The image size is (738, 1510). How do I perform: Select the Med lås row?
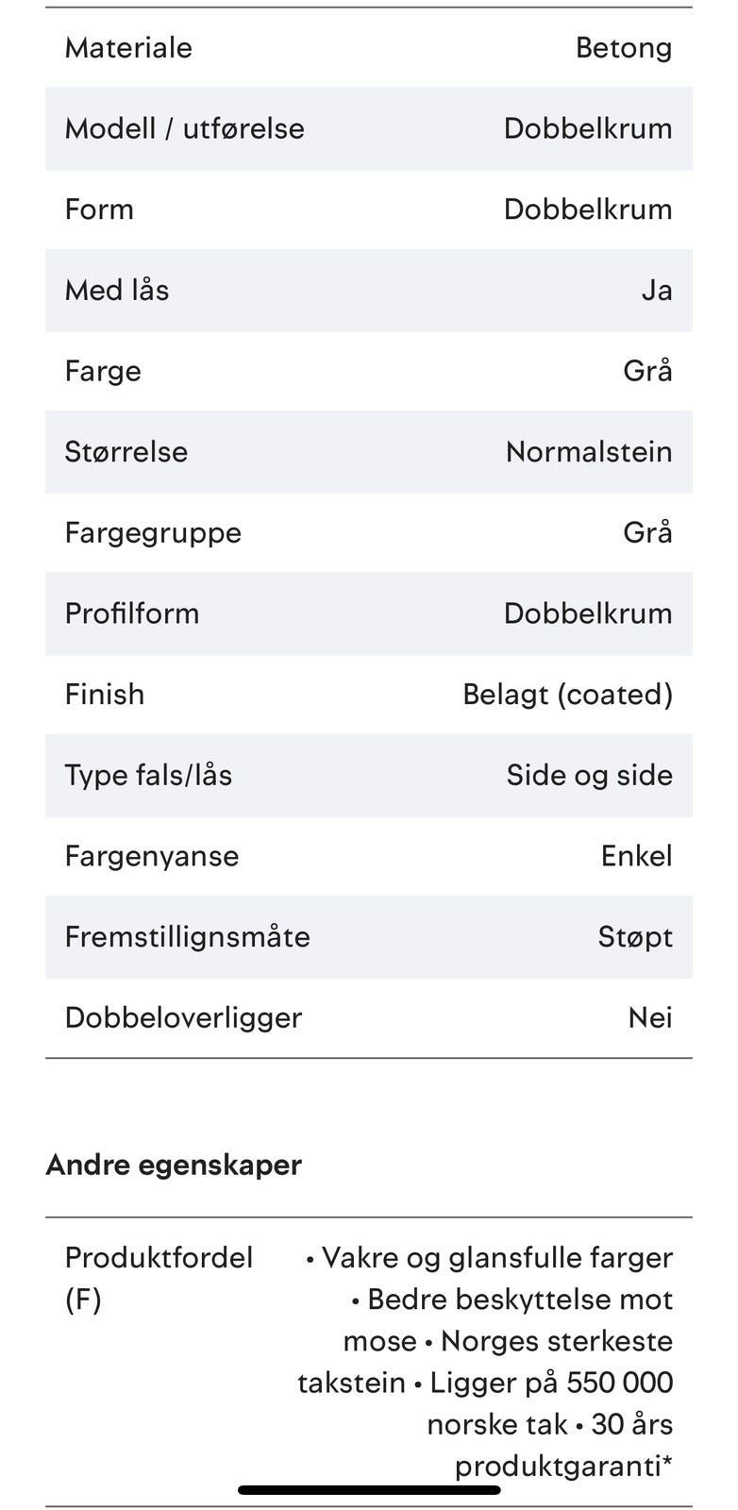coord(369,290)
